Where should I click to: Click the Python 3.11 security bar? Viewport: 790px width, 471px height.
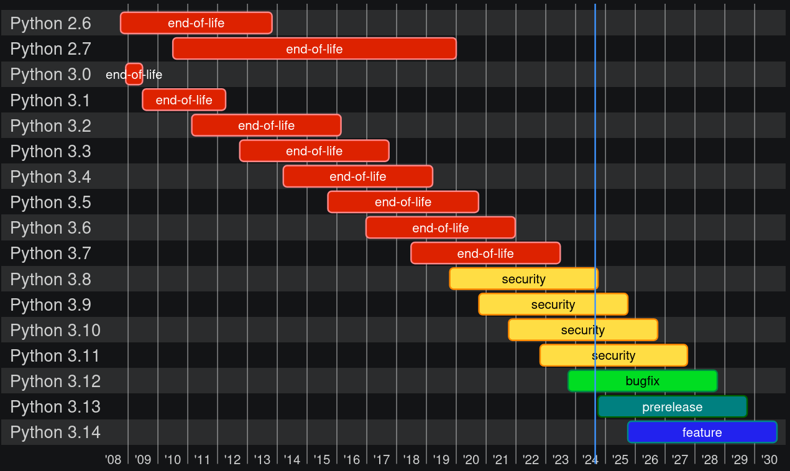(613, 355)
